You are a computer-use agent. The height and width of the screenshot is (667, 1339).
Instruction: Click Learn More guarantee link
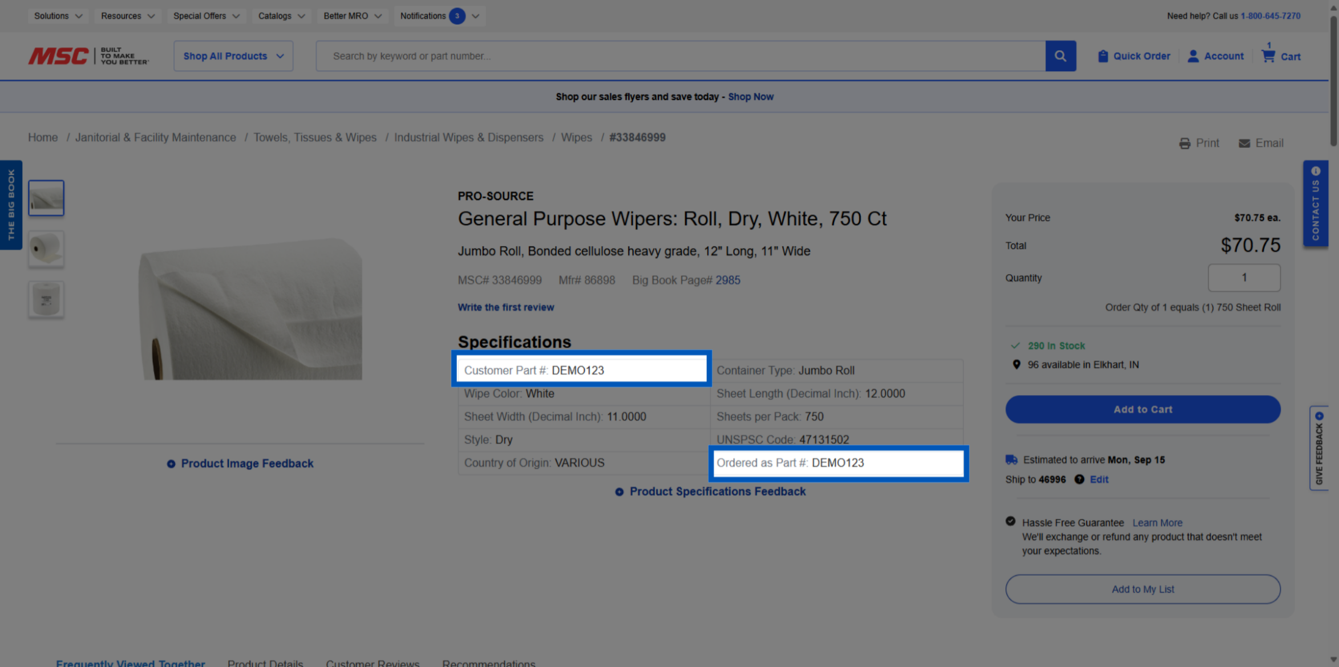[1157, 523]
